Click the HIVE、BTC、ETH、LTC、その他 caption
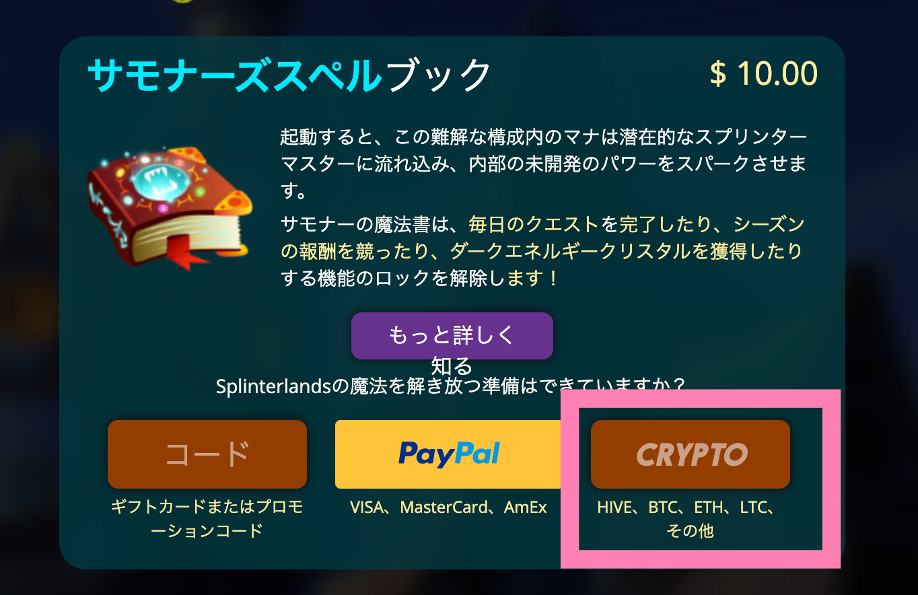The height and width of the screenshot is (595, 918). coord(690,519)
